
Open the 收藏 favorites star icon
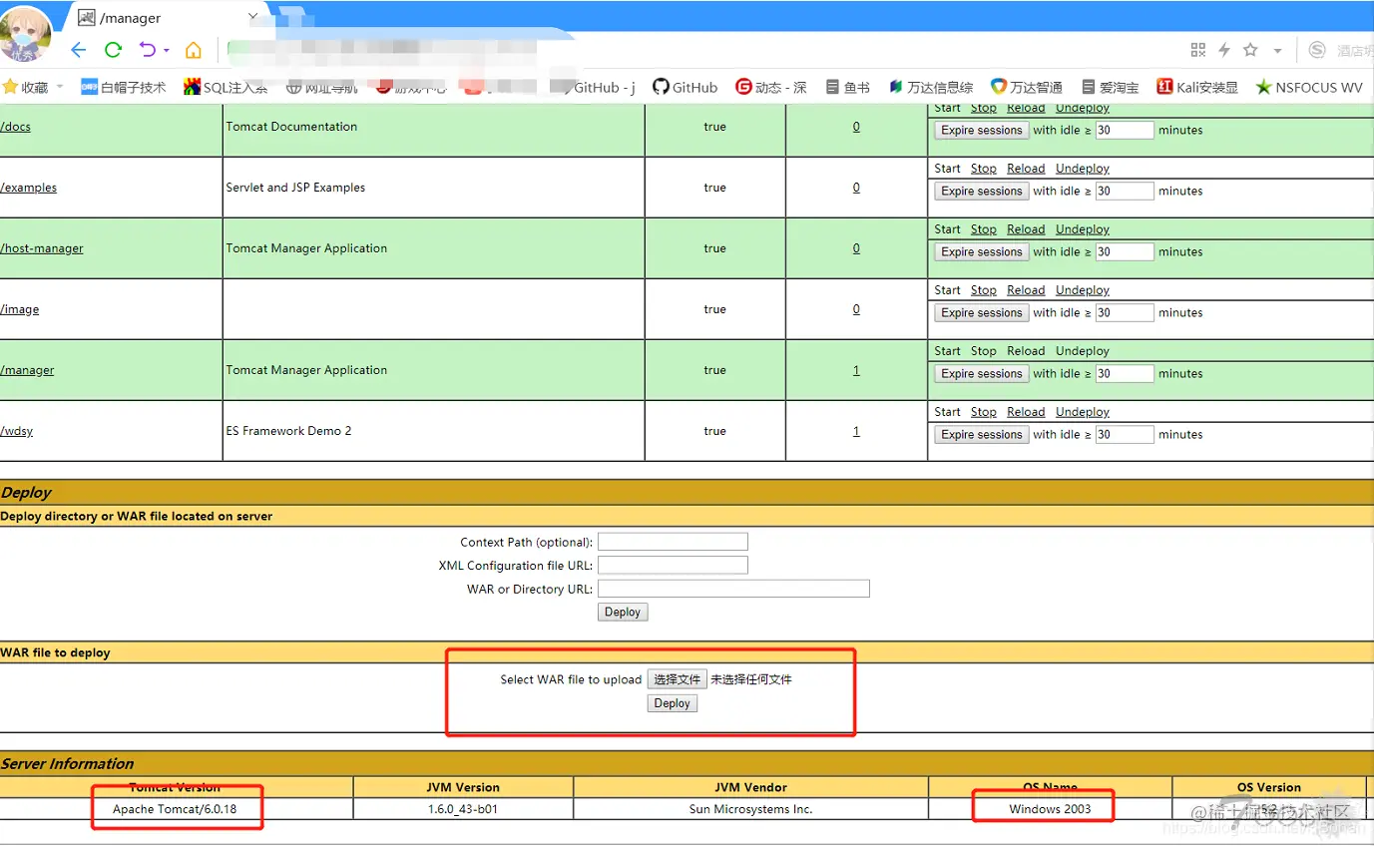tap(11, 87)
